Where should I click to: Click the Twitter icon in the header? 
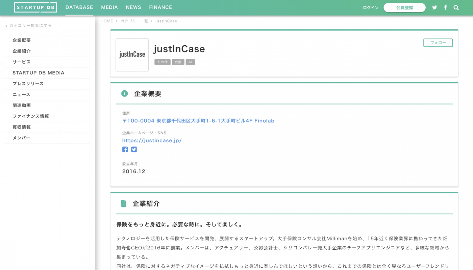(x=434, y=7)
